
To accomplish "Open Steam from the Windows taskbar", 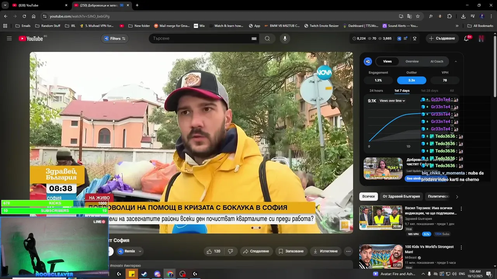I will [x=144, y=274].
